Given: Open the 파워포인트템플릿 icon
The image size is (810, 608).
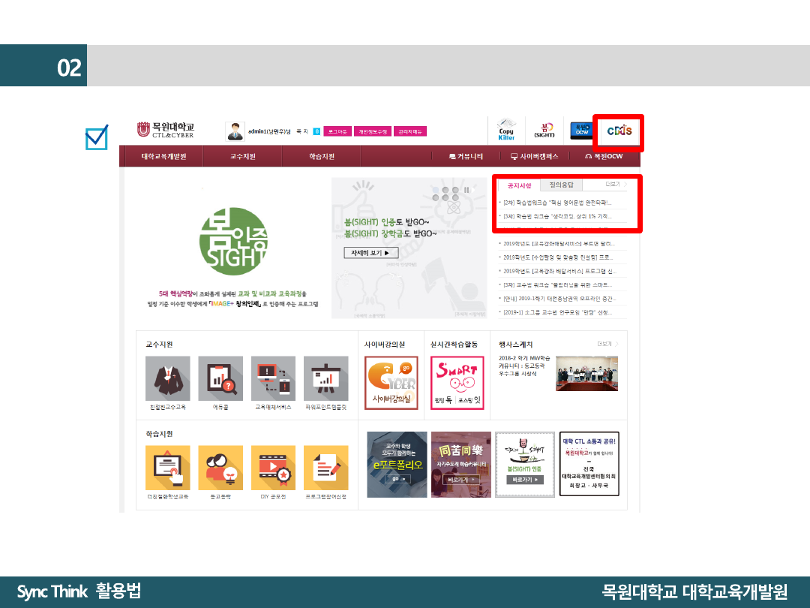Looking at the screenshot, I should pos(325,378).
